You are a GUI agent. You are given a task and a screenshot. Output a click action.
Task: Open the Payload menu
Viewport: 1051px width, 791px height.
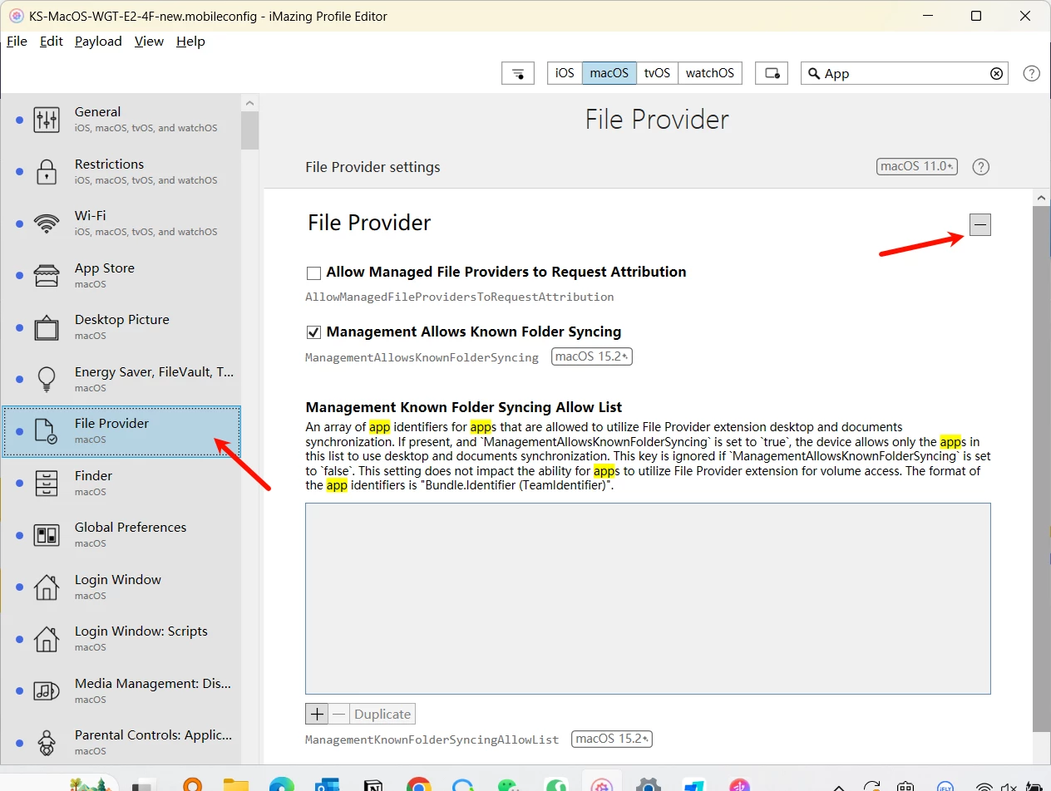click(x=98, y=42)
